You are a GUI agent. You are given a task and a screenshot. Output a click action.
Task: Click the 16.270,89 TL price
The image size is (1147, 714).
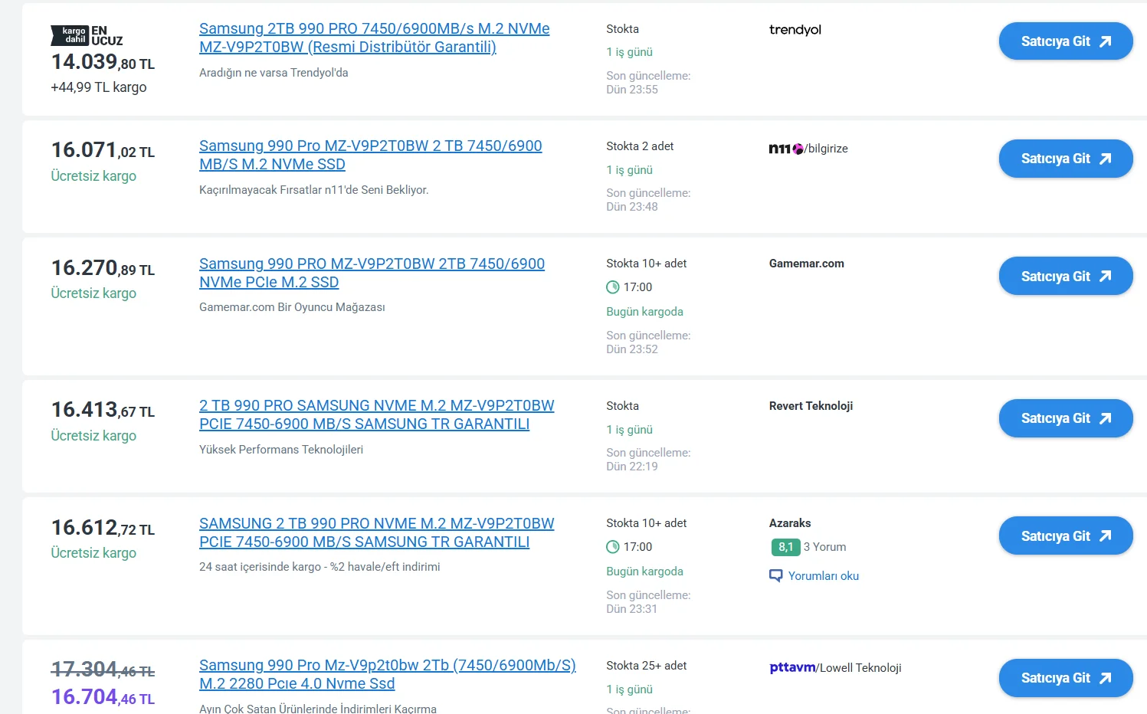[103, 268]
